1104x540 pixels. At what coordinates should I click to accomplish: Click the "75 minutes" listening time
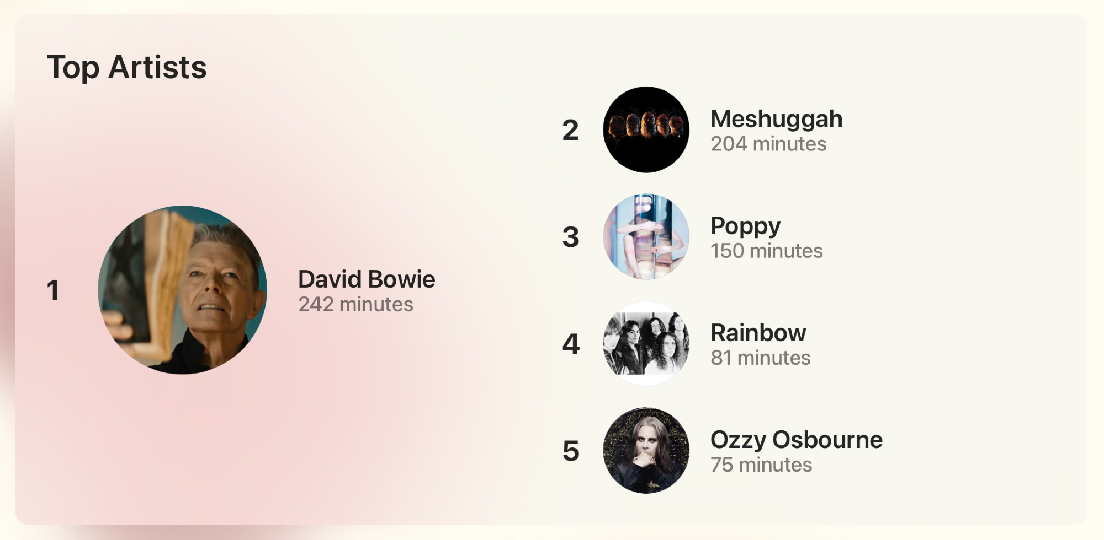(761, 465)
